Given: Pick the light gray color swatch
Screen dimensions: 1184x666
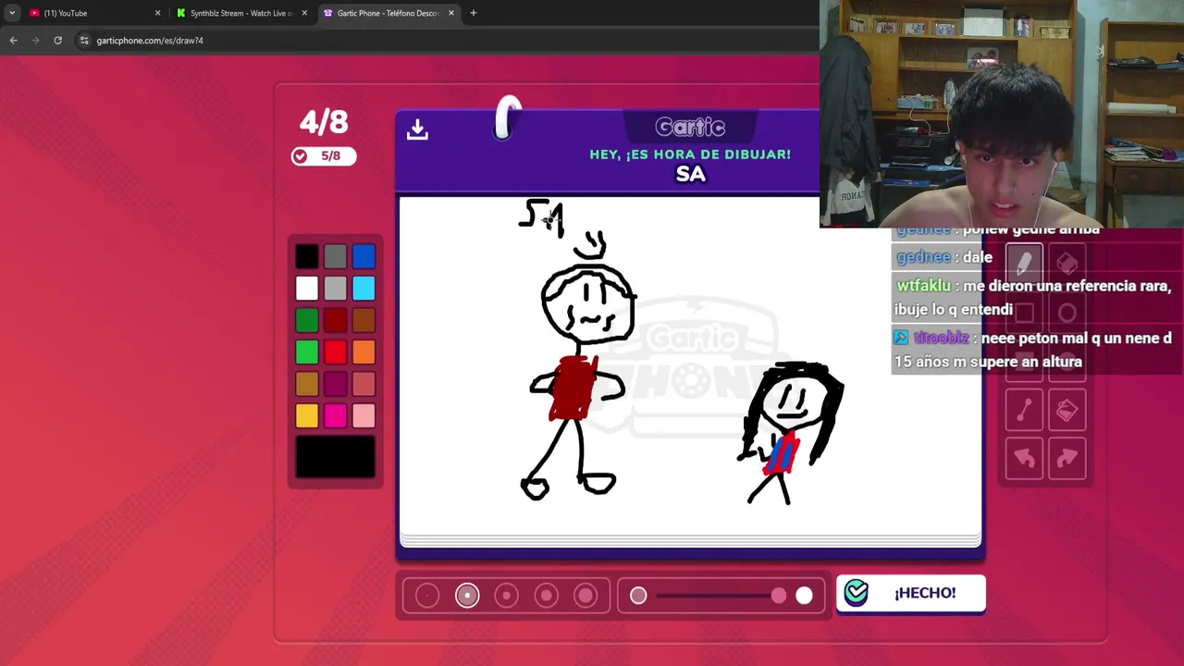Looking at the screenshot, I should click(x=336, y=289).
